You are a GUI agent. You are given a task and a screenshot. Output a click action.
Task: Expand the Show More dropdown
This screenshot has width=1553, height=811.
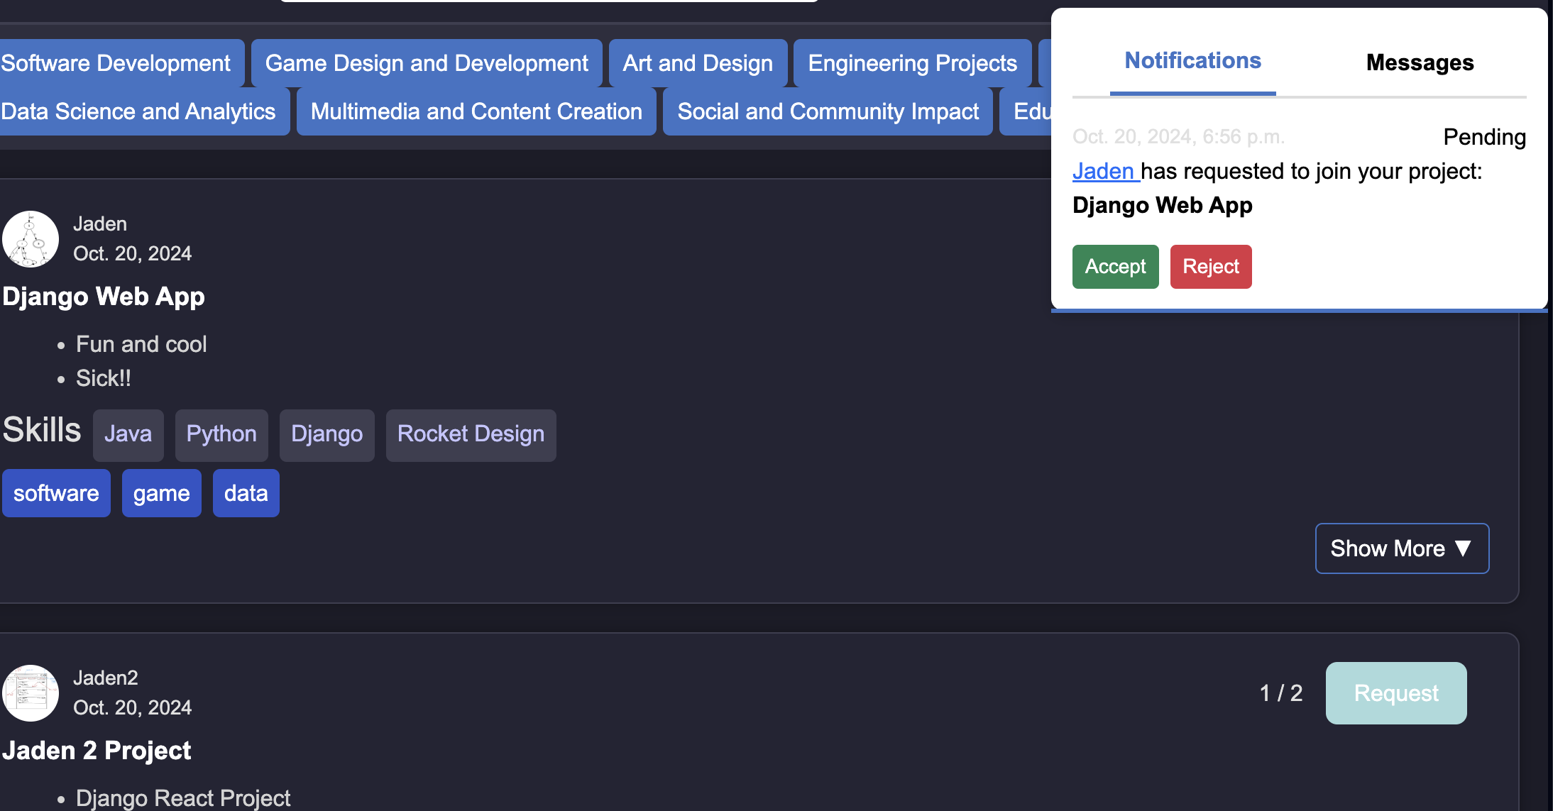click(x=1402, y=548)
